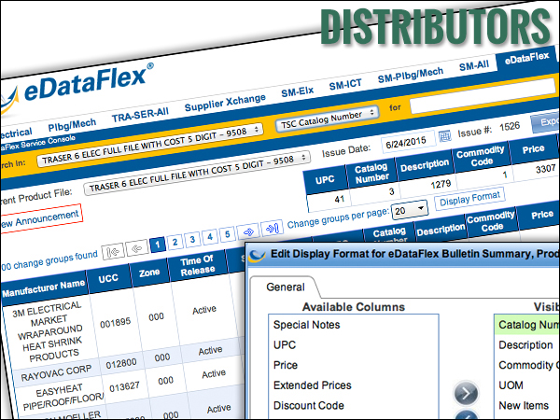Go to page 3
The width and height of the screenshot is (560, 420).
coord(192,239)
